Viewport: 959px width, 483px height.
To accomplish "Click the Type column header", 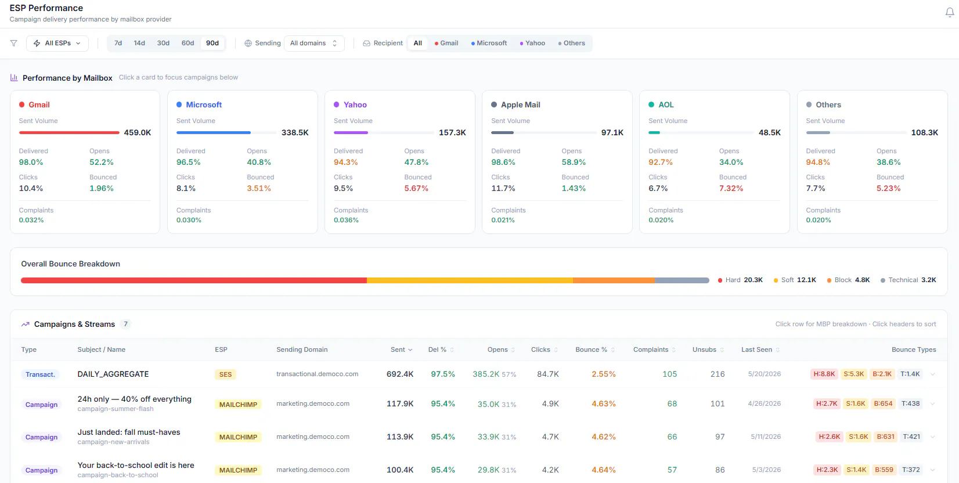I will [29, 350].
